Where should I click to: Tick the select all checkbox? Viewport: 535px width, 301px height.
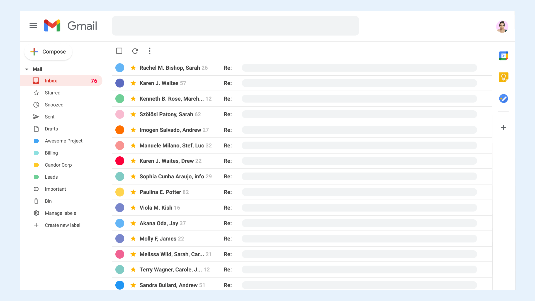pos(119,51)
